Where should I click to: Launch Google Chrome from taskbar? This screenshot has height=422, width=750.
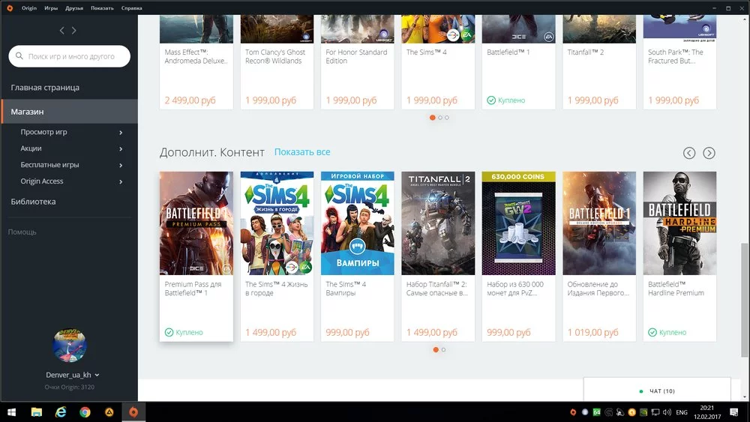coord(85,412)
